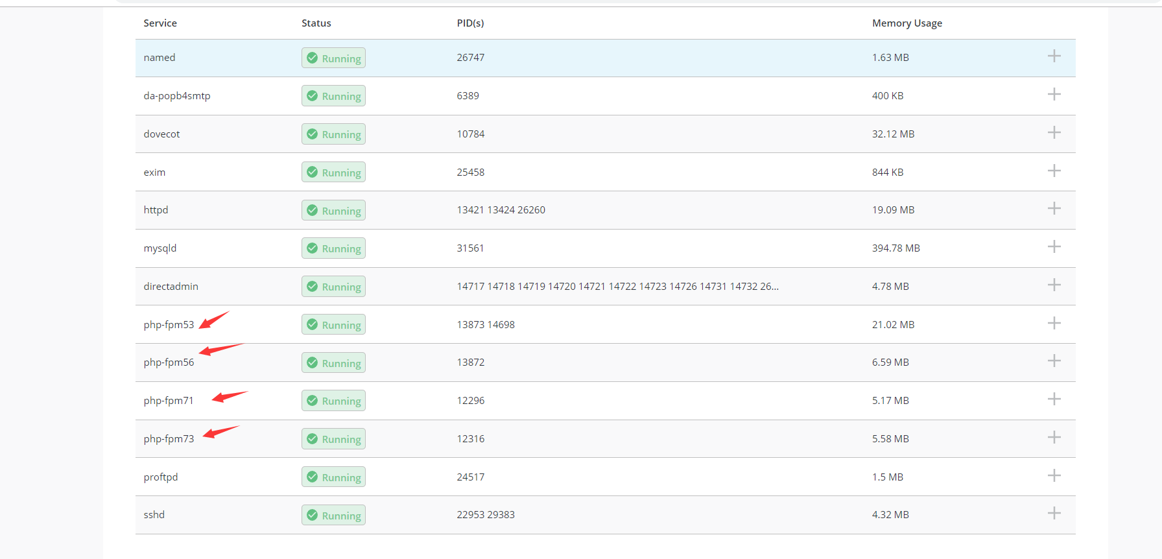Click the Running status badge for php-fpm71
This screenshot has width=1162, height=559.
point(333,401)
